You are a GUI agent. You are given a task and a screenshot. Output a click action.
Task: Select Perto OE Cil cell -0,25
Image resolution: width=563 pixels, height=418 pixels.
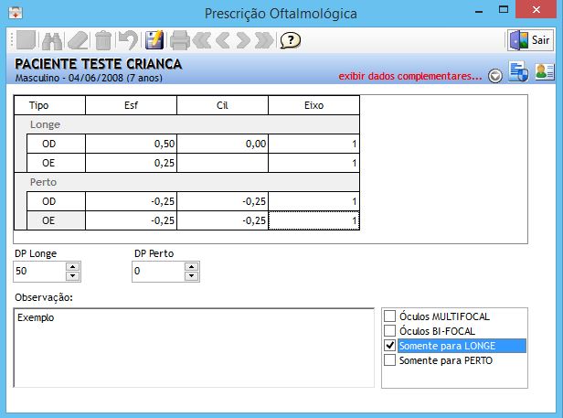pyautogui.click(x=222, y=220)
